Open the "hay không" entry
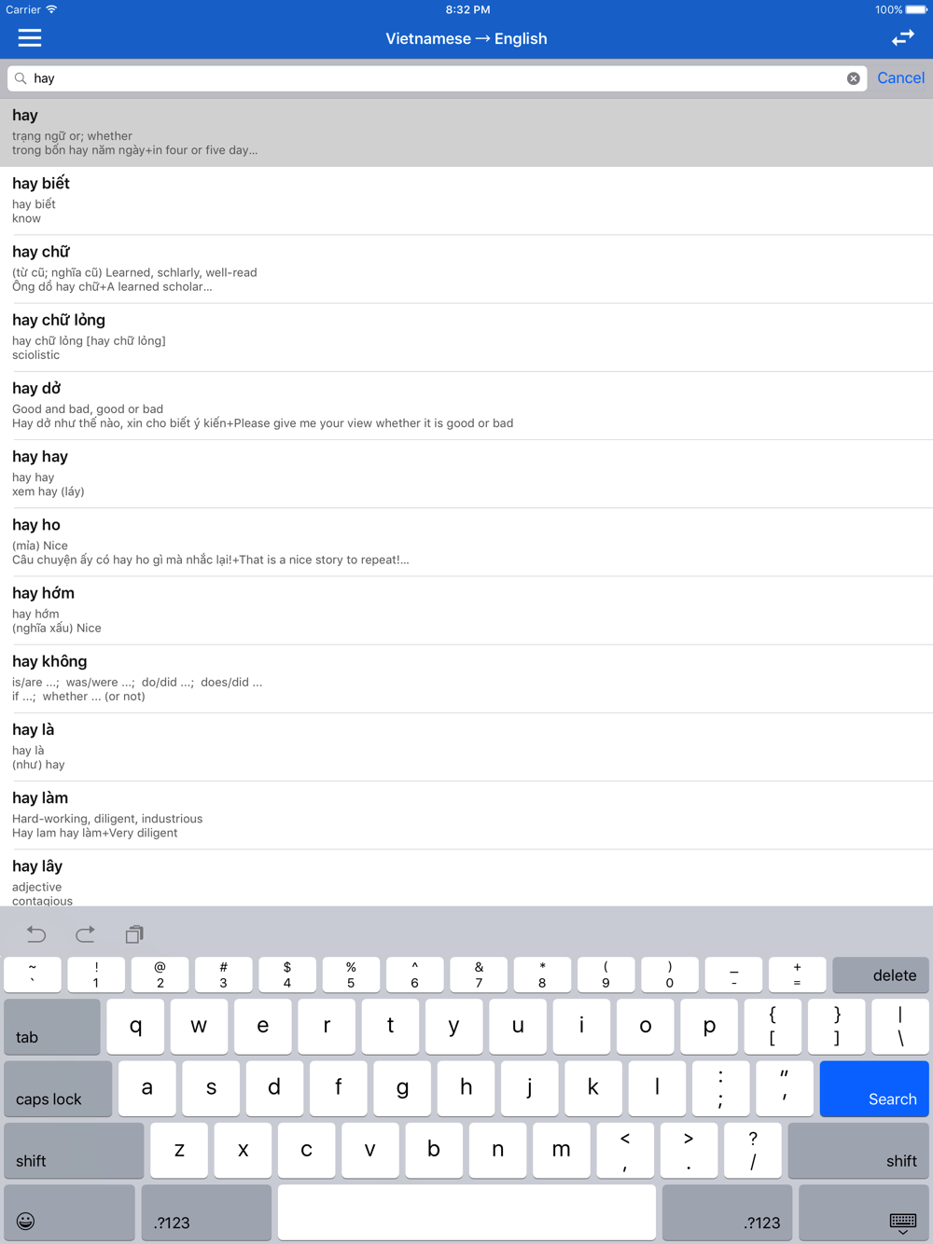This screenshot has width=933, height=1244. (466, 679)
